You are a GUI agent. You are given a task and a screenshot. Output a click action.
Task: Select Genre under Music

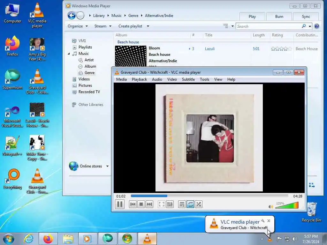tap(89, 73)
